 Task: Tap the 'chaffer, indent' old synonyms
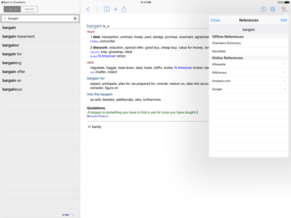106,72
